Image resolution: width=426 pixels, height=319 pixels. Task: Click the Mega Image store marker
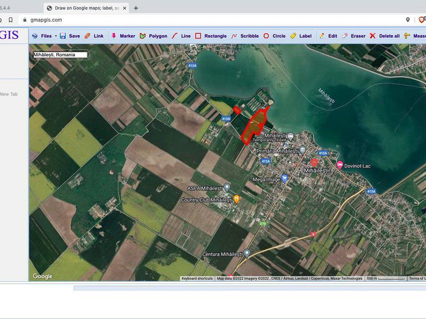(284, 179)
